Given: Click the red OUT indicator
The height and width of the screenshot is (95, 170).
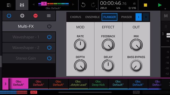Looking at the screenshot, I should click(x=34, y=92).
